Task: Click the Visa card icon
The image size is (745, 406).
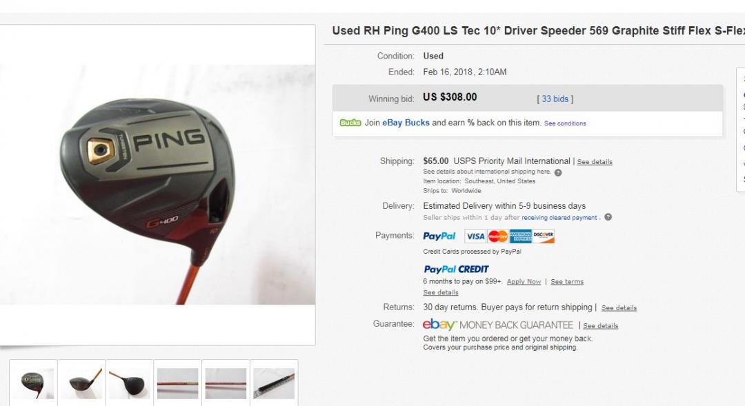Action: point(475,236)
